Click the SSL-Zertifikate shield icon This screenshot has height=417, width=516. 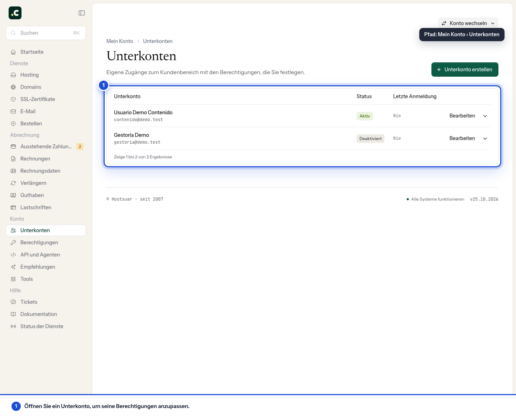click(13, 99)
